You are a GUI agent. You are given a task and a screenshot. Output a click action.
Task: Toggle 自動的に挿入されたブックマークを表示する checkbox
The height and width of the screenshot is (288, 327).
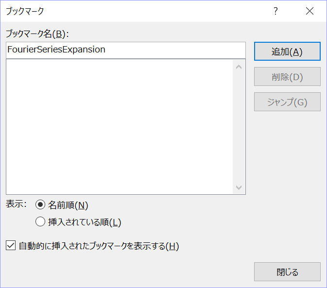11,246
